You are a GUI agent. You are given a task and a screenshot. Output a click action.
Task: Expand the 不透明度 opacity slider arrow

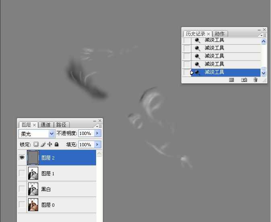click(97, 133)
